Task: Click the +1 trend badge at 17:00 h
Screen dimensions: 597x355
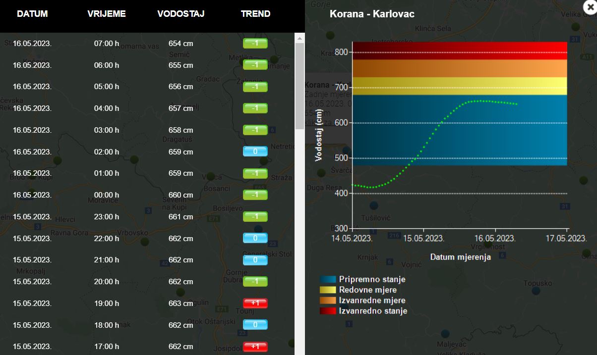Action: click(255, 346)
